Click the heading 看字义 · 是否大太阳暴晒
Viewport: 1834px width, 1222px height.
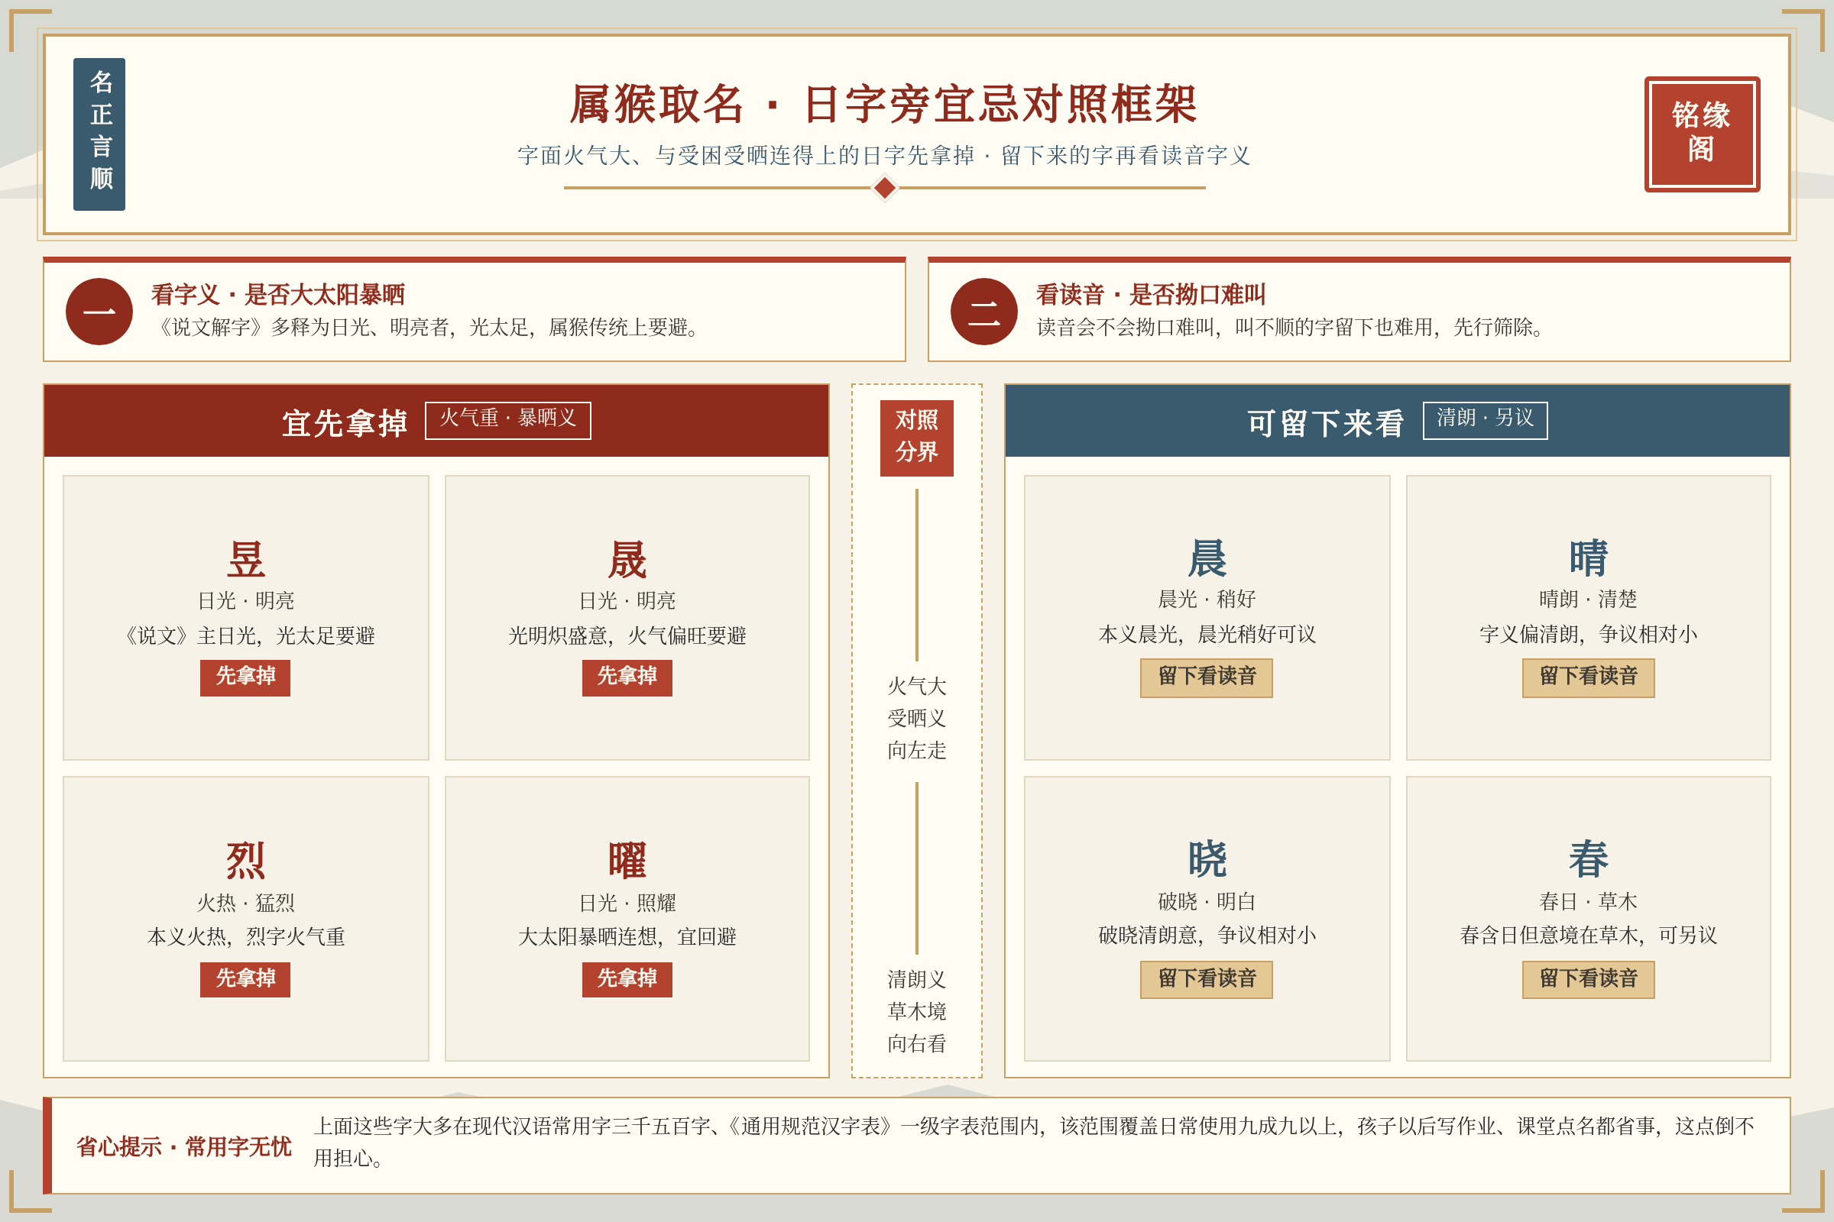tap(277, 295)
